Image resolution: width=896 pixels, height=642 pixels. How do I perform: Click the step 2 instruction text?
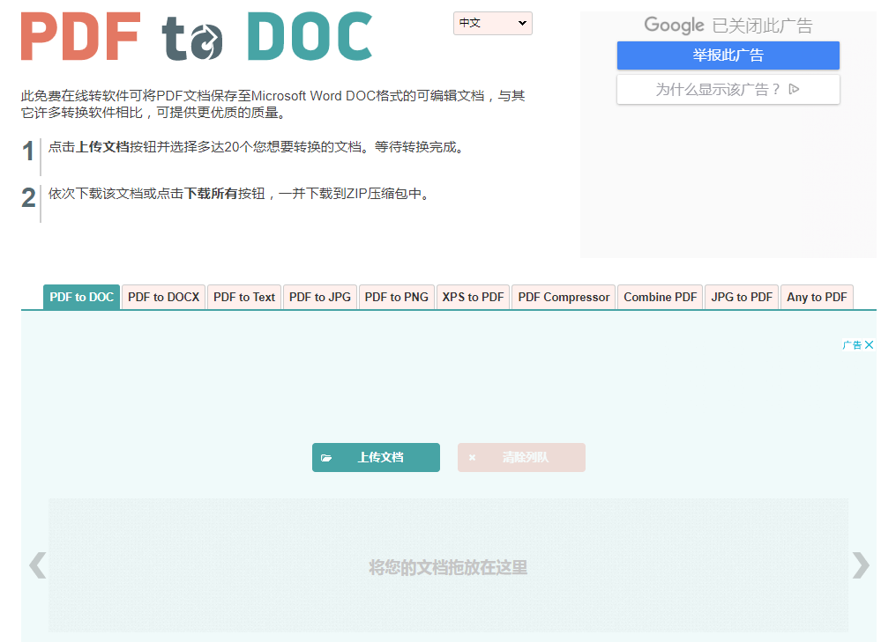pos(239,194)
